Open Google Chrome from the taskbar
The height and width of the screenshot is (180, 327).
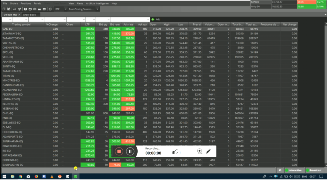[x=20, y=176]
